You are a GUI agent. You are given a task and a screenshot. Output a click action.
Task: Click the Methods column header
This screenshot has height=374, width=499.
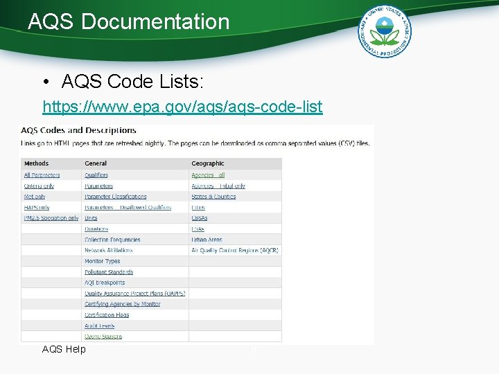(36, 163)
